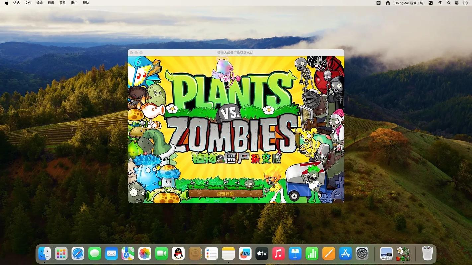Open the Preview app in Dock
472x265 pixels.
(x=386, y=254)
